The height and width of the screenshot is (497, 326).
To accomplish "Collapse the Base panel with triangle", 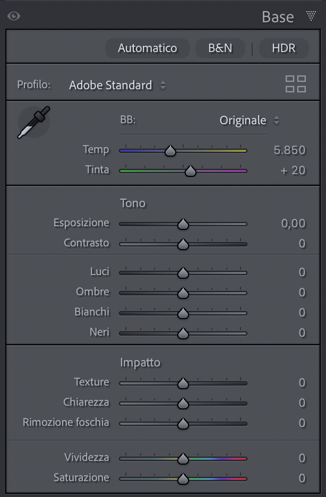I will (311, 16).
